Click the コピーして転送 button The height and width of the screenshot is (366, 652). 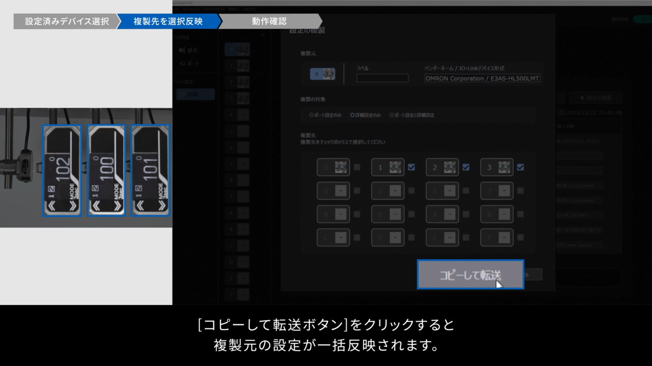tap(470, 274)
